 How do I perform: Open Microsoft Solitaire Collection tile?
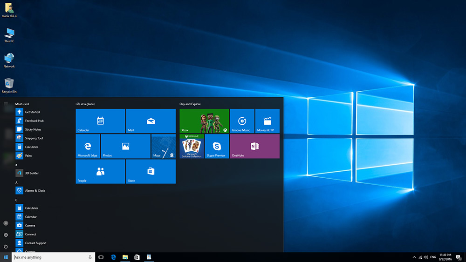(192, 146)
